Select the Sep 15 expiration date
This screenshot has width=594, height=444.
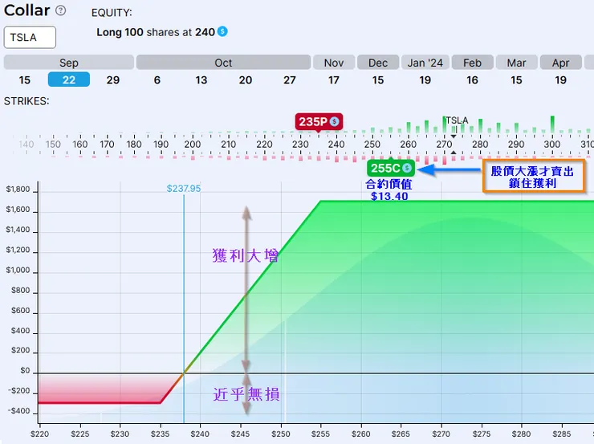coord(25,80)
